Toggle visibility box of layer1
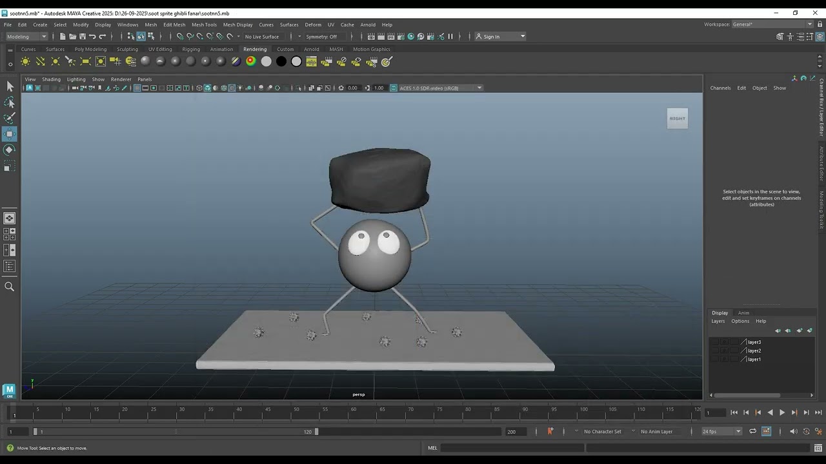 (x=715, y=360)
